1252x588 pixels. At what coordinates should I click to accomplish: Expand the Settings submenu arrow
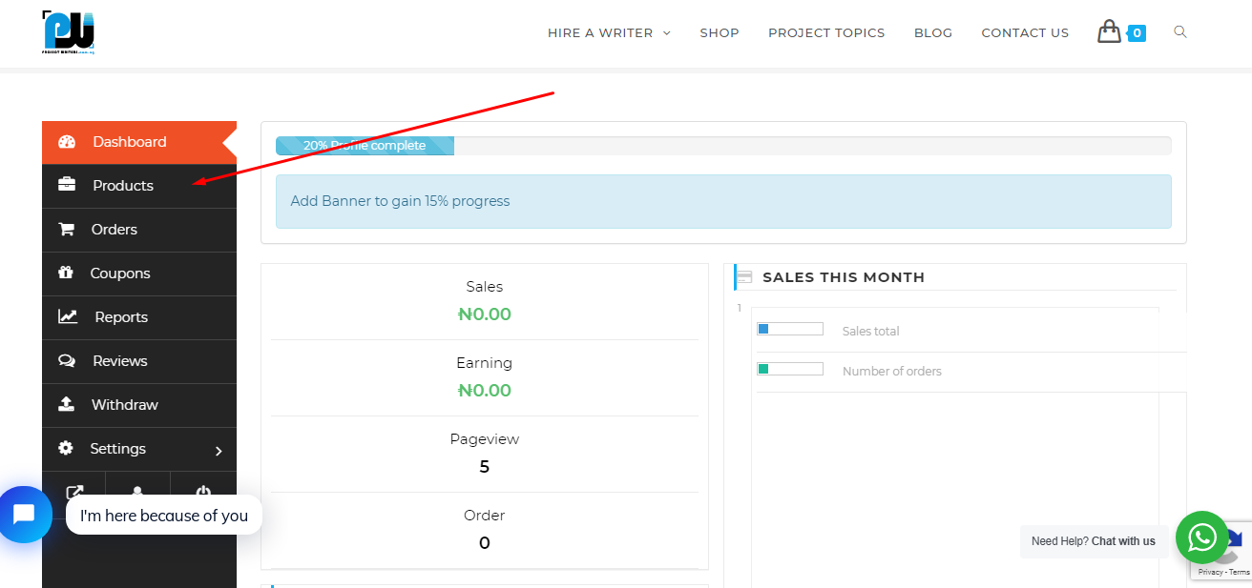click(219, 451)
